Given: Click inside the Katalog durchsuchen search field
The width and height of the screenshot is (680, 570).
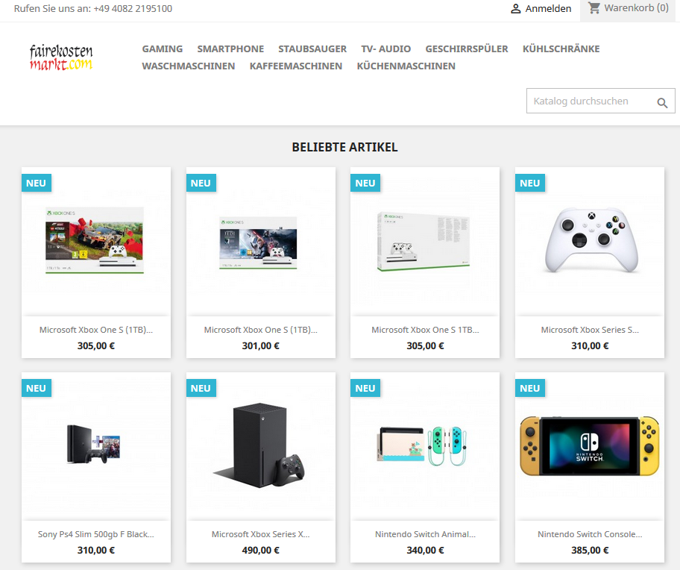Looking at the screenshot, I should [x=591, y=101].
